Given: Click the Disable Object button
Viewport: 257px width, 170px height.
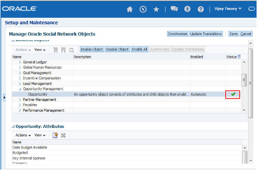Looking at the screenshot, I should 117,50.
